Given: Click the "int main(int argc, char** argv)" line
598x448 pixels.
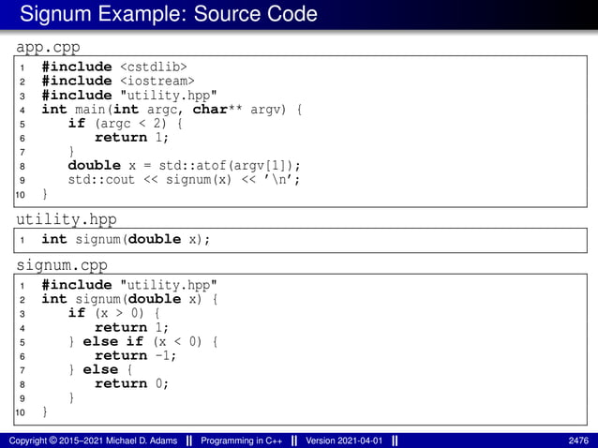Looking at the screenshot, I should click(172, 110).
